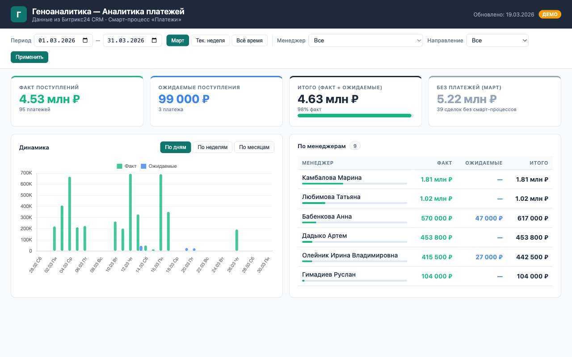572x357 pixels.
Task: Click the ДЕМО badge in header
Action: pos(550,14)
